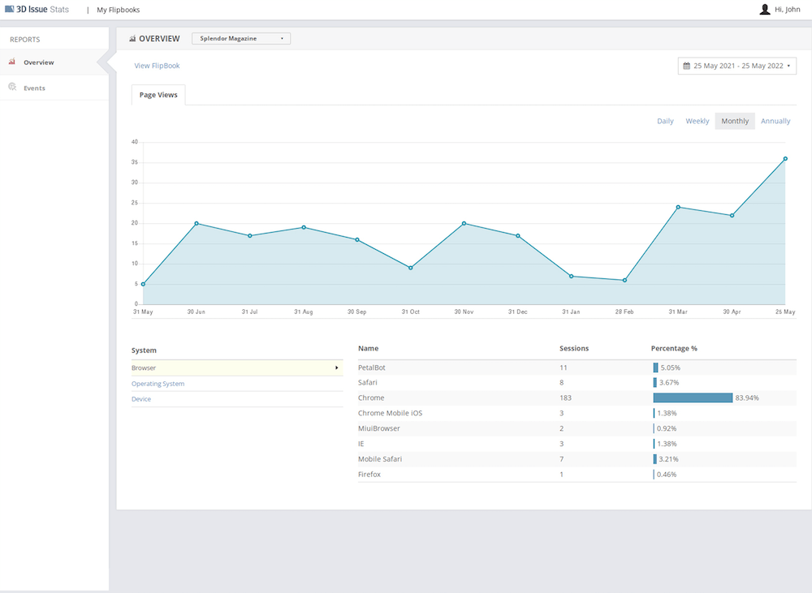Click the Overview chart icon in sidebar

12,62
